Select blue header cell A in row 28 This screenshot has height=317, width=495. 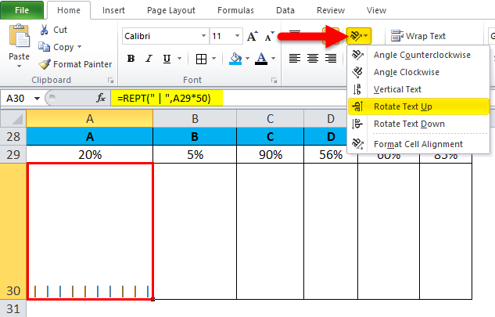click(x=90, y=136)
